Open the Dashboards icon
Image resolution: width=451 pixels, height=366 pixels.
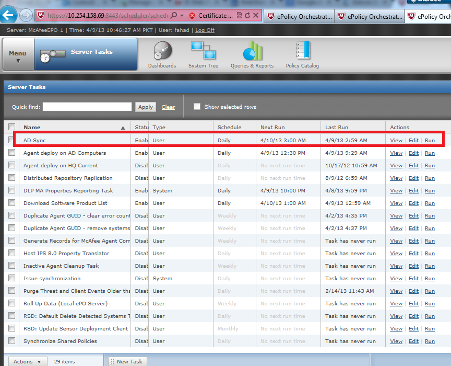pyautogui.click(x=162, y=54)
